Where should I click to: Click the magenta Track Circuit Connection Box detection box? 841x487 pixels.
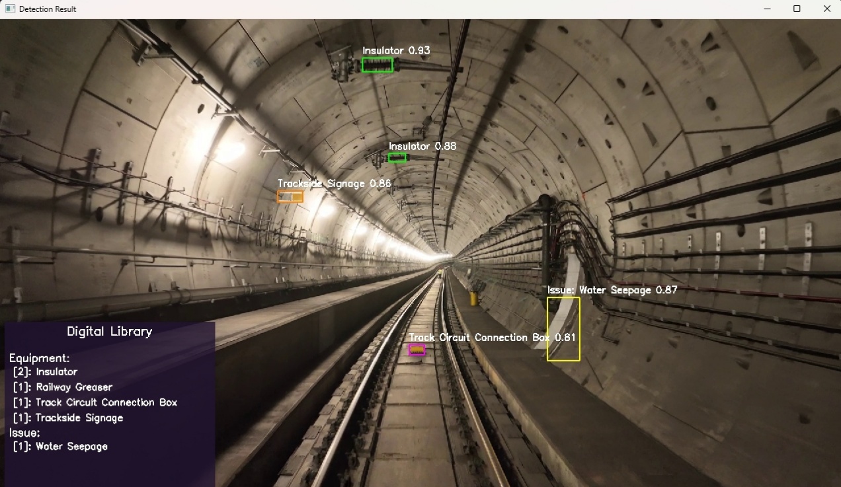pyautogui.click(x=417, y=350)
